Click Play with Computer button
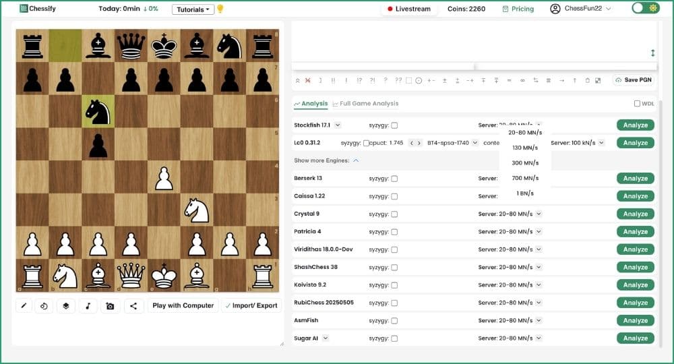The height and width of the screenshot is (364, 674). pos(183,305)
